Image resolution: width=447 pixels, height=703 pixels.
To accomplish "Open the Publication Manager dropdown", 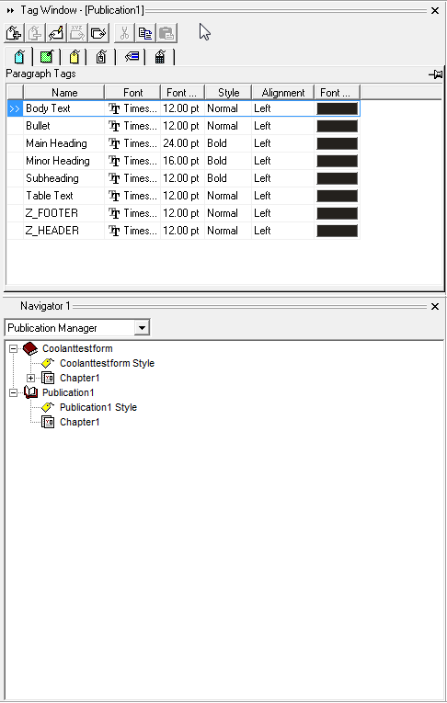I will [x=142, y=328].
